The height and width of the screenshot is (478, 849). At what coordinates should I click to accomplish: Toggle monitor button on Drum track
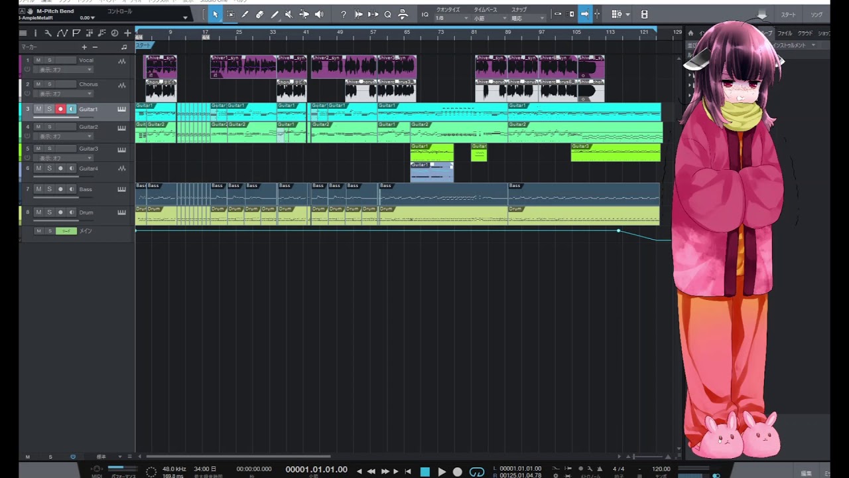coord(71,212)
